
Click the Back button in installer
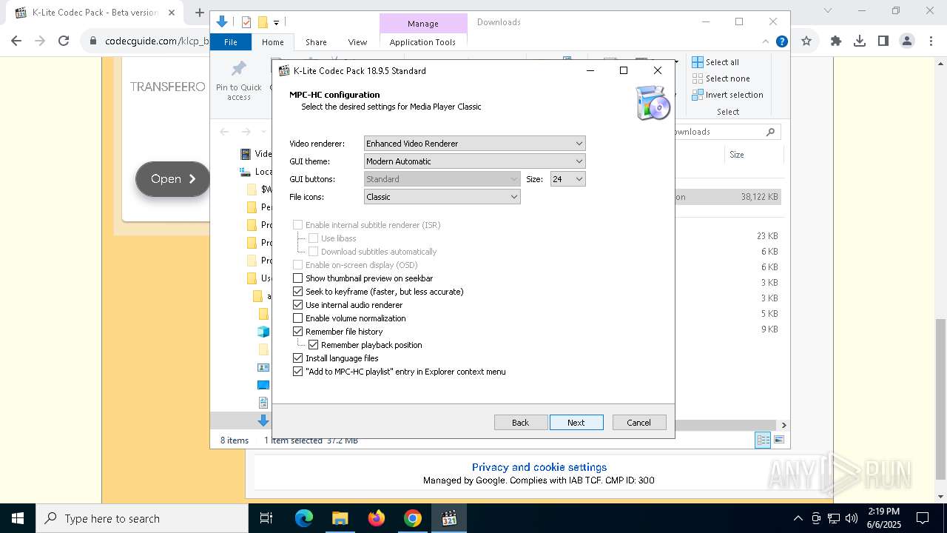click(x=521, y=423)
